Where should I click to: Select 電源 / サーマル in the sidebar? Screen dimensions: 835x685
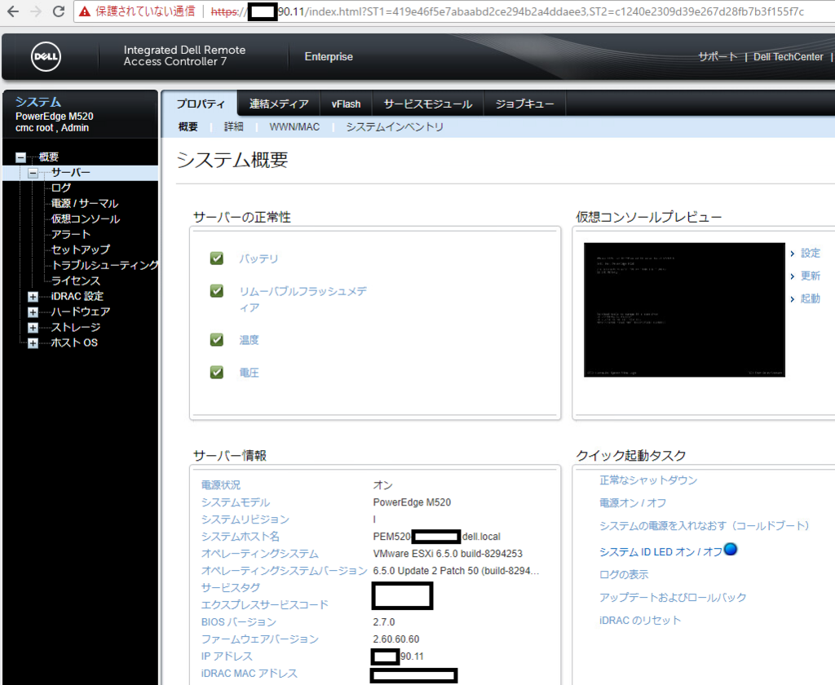85,203
